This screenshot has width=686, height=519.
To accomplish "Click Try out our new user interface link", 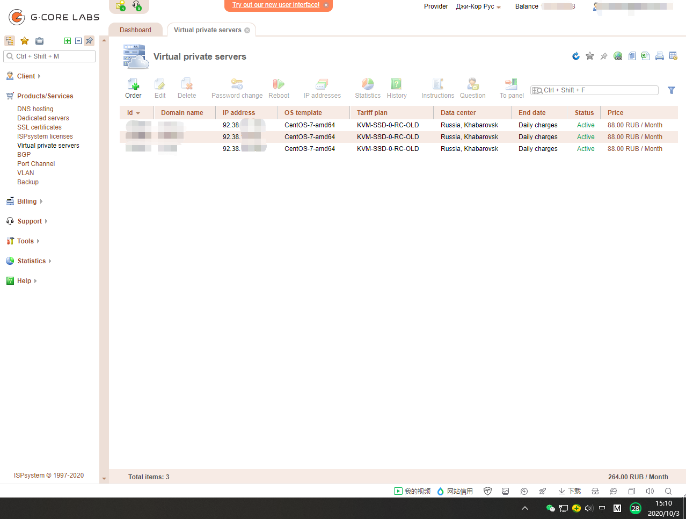I will (276, 5).
